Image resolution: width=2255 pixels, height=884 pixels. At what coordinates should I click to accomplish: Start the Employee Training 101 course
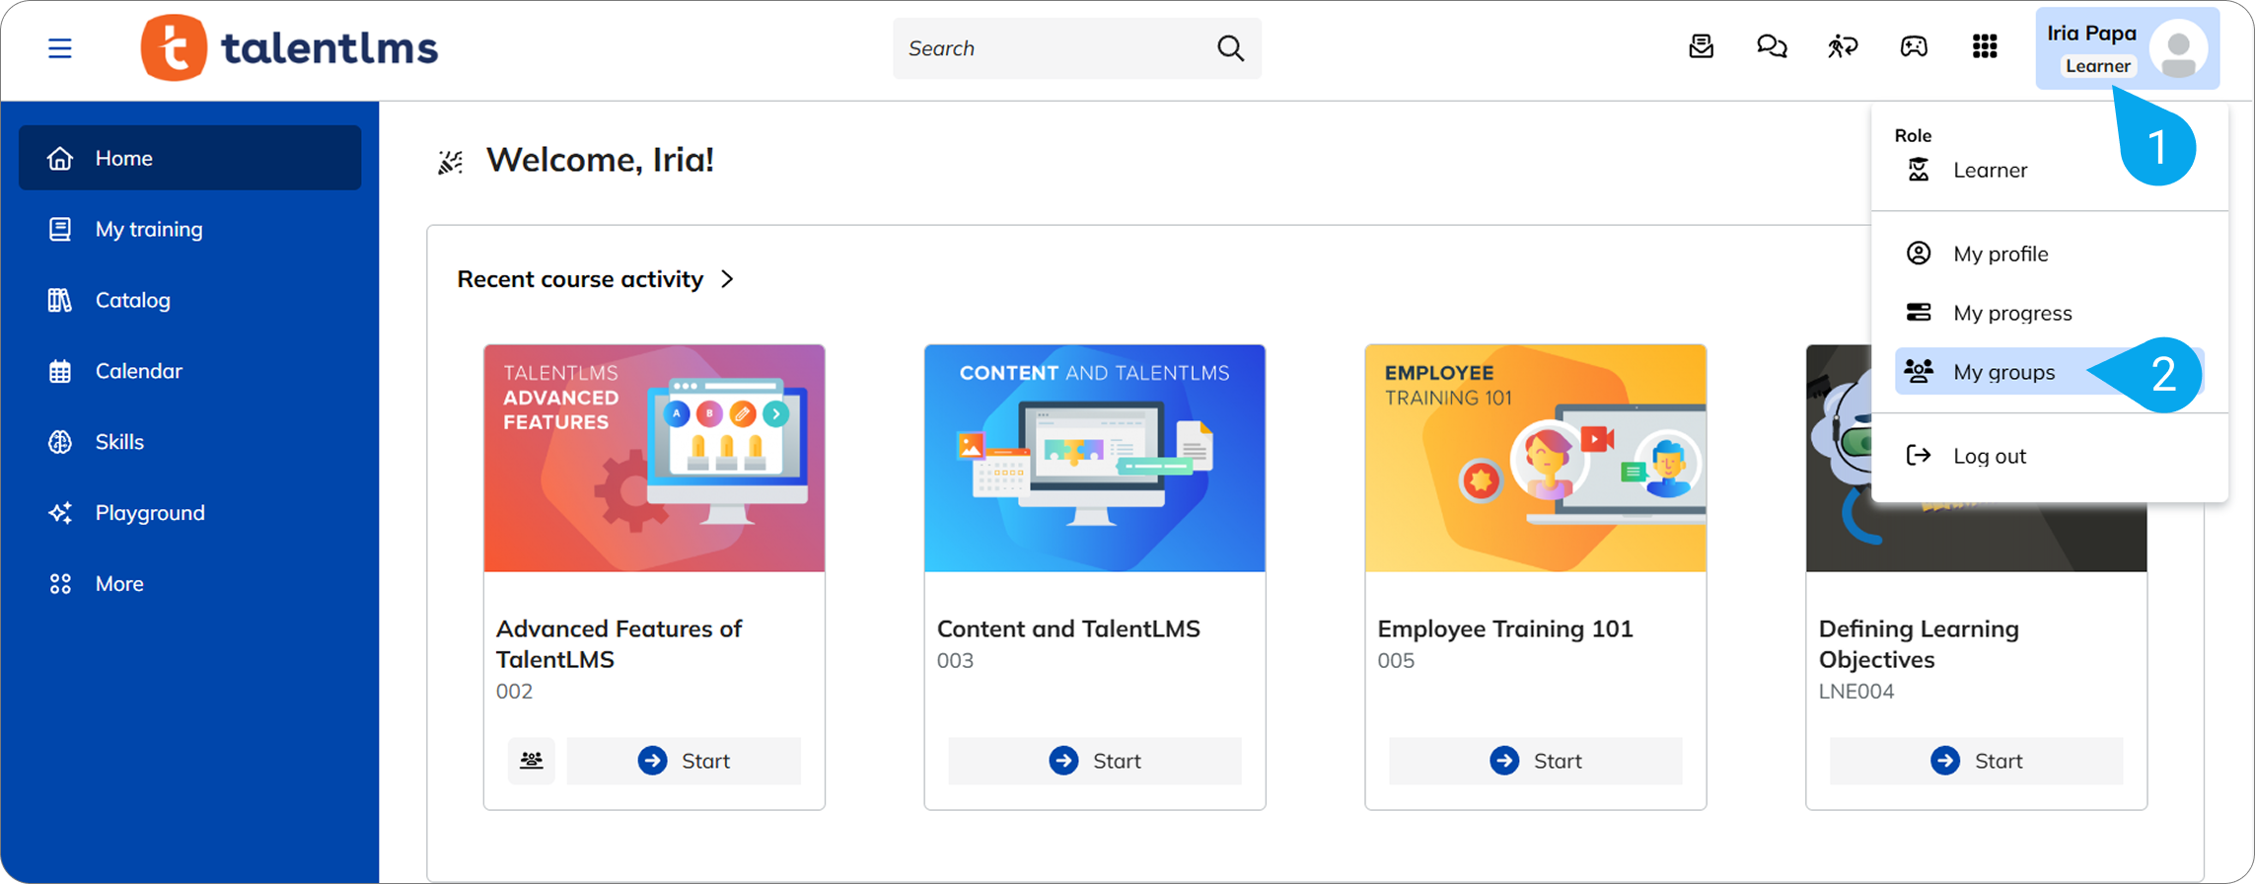pos(1536,761)
